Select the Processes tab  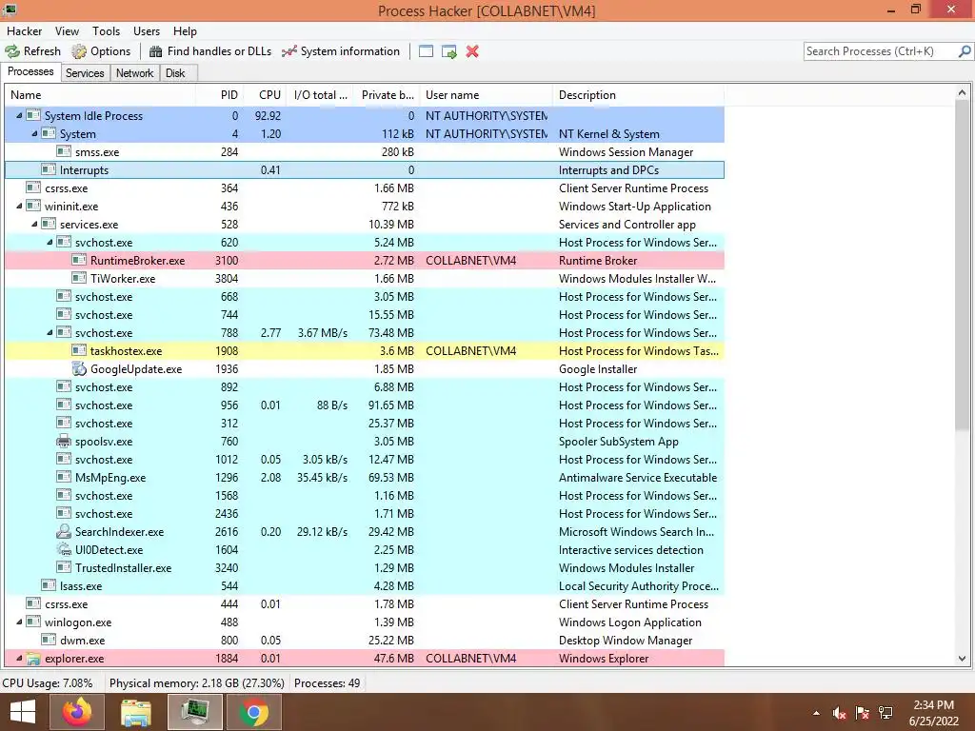(30, 71)
